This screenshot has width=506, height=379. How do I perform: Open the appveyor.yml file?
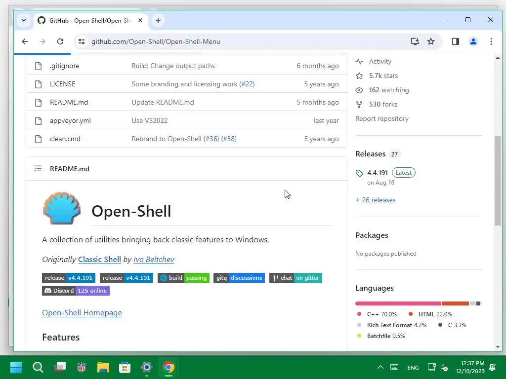[x=70, y=120]
